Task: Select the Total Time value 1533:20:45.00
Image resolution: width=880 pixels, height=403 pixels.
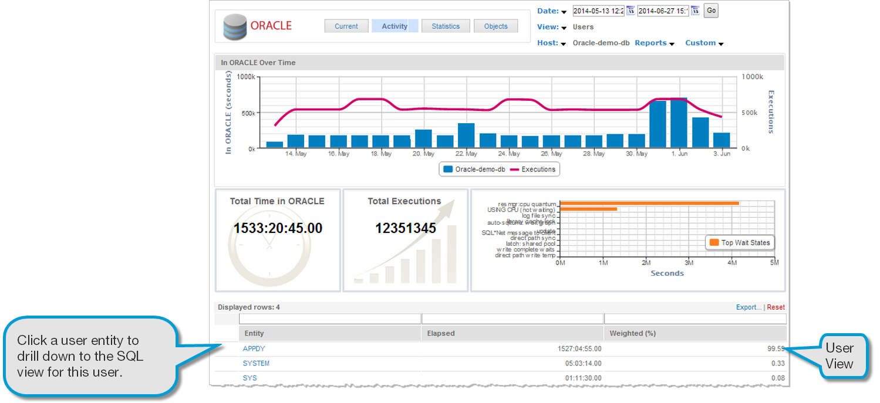Action: point(278,228)
